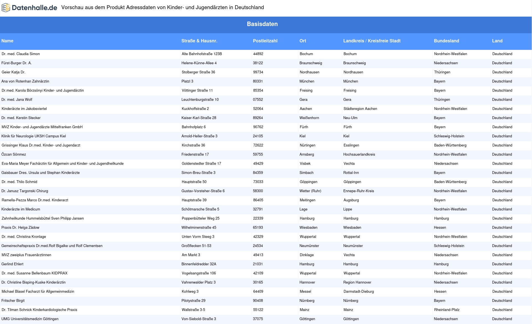Click Kinderärzte im Medicum
The height and width of the screenshot is (324, 532).
(21, 209)
